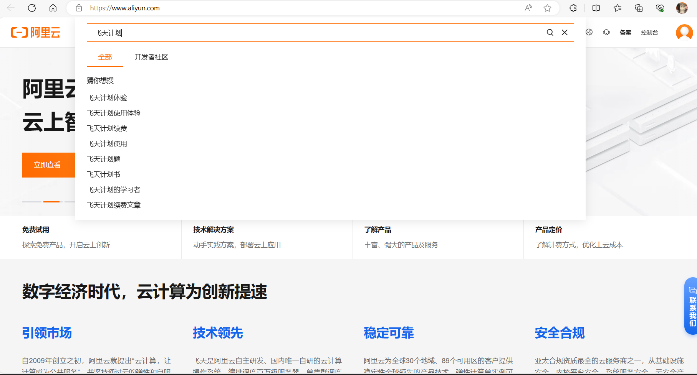697x375 pixels.
Task: Toggle split screen view icon
Action: [596, 8]
